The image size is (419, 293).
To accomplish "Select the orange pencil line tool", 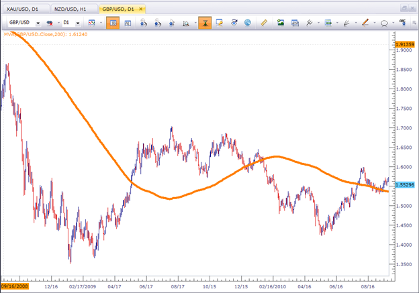I will coord(365,23).
